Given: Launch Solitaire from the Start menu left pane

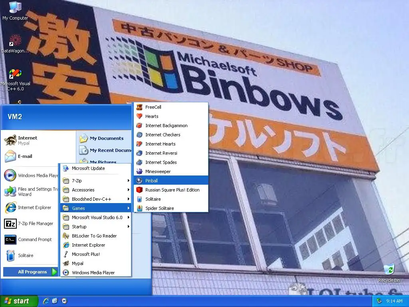Looking at the screenshot, I should (x=30, y=255).
